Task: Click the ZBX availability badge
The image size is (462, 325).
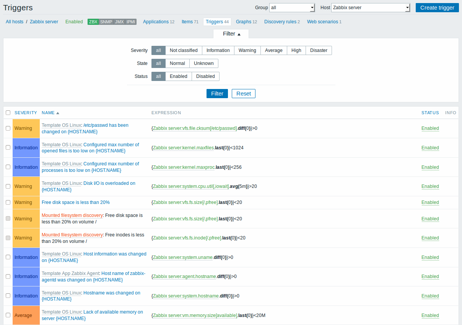Action: coord(93,22)
